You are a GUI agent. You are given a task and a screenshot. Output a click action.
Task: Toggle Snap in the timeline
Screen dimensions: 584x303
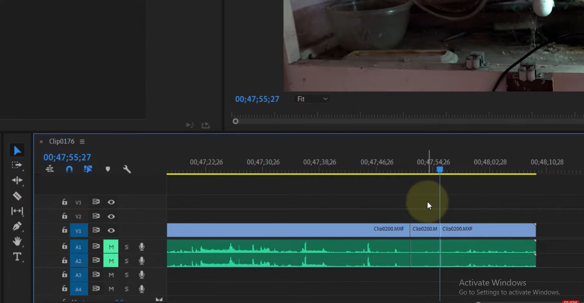[x=68, y=169]
